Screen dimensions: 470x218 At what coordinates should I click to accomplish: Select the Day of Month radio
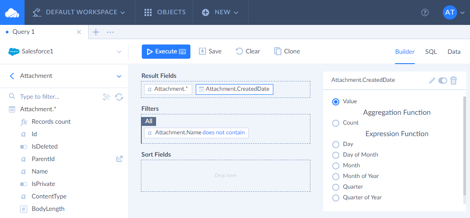(x=336, y=155)
